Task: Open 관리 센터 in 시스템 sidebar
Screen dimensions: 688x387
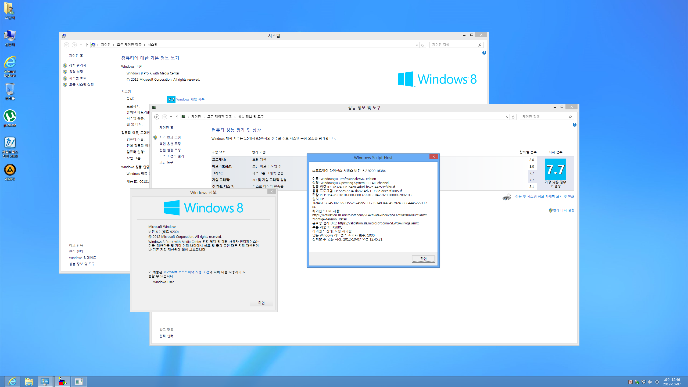Action: point(76,252)
